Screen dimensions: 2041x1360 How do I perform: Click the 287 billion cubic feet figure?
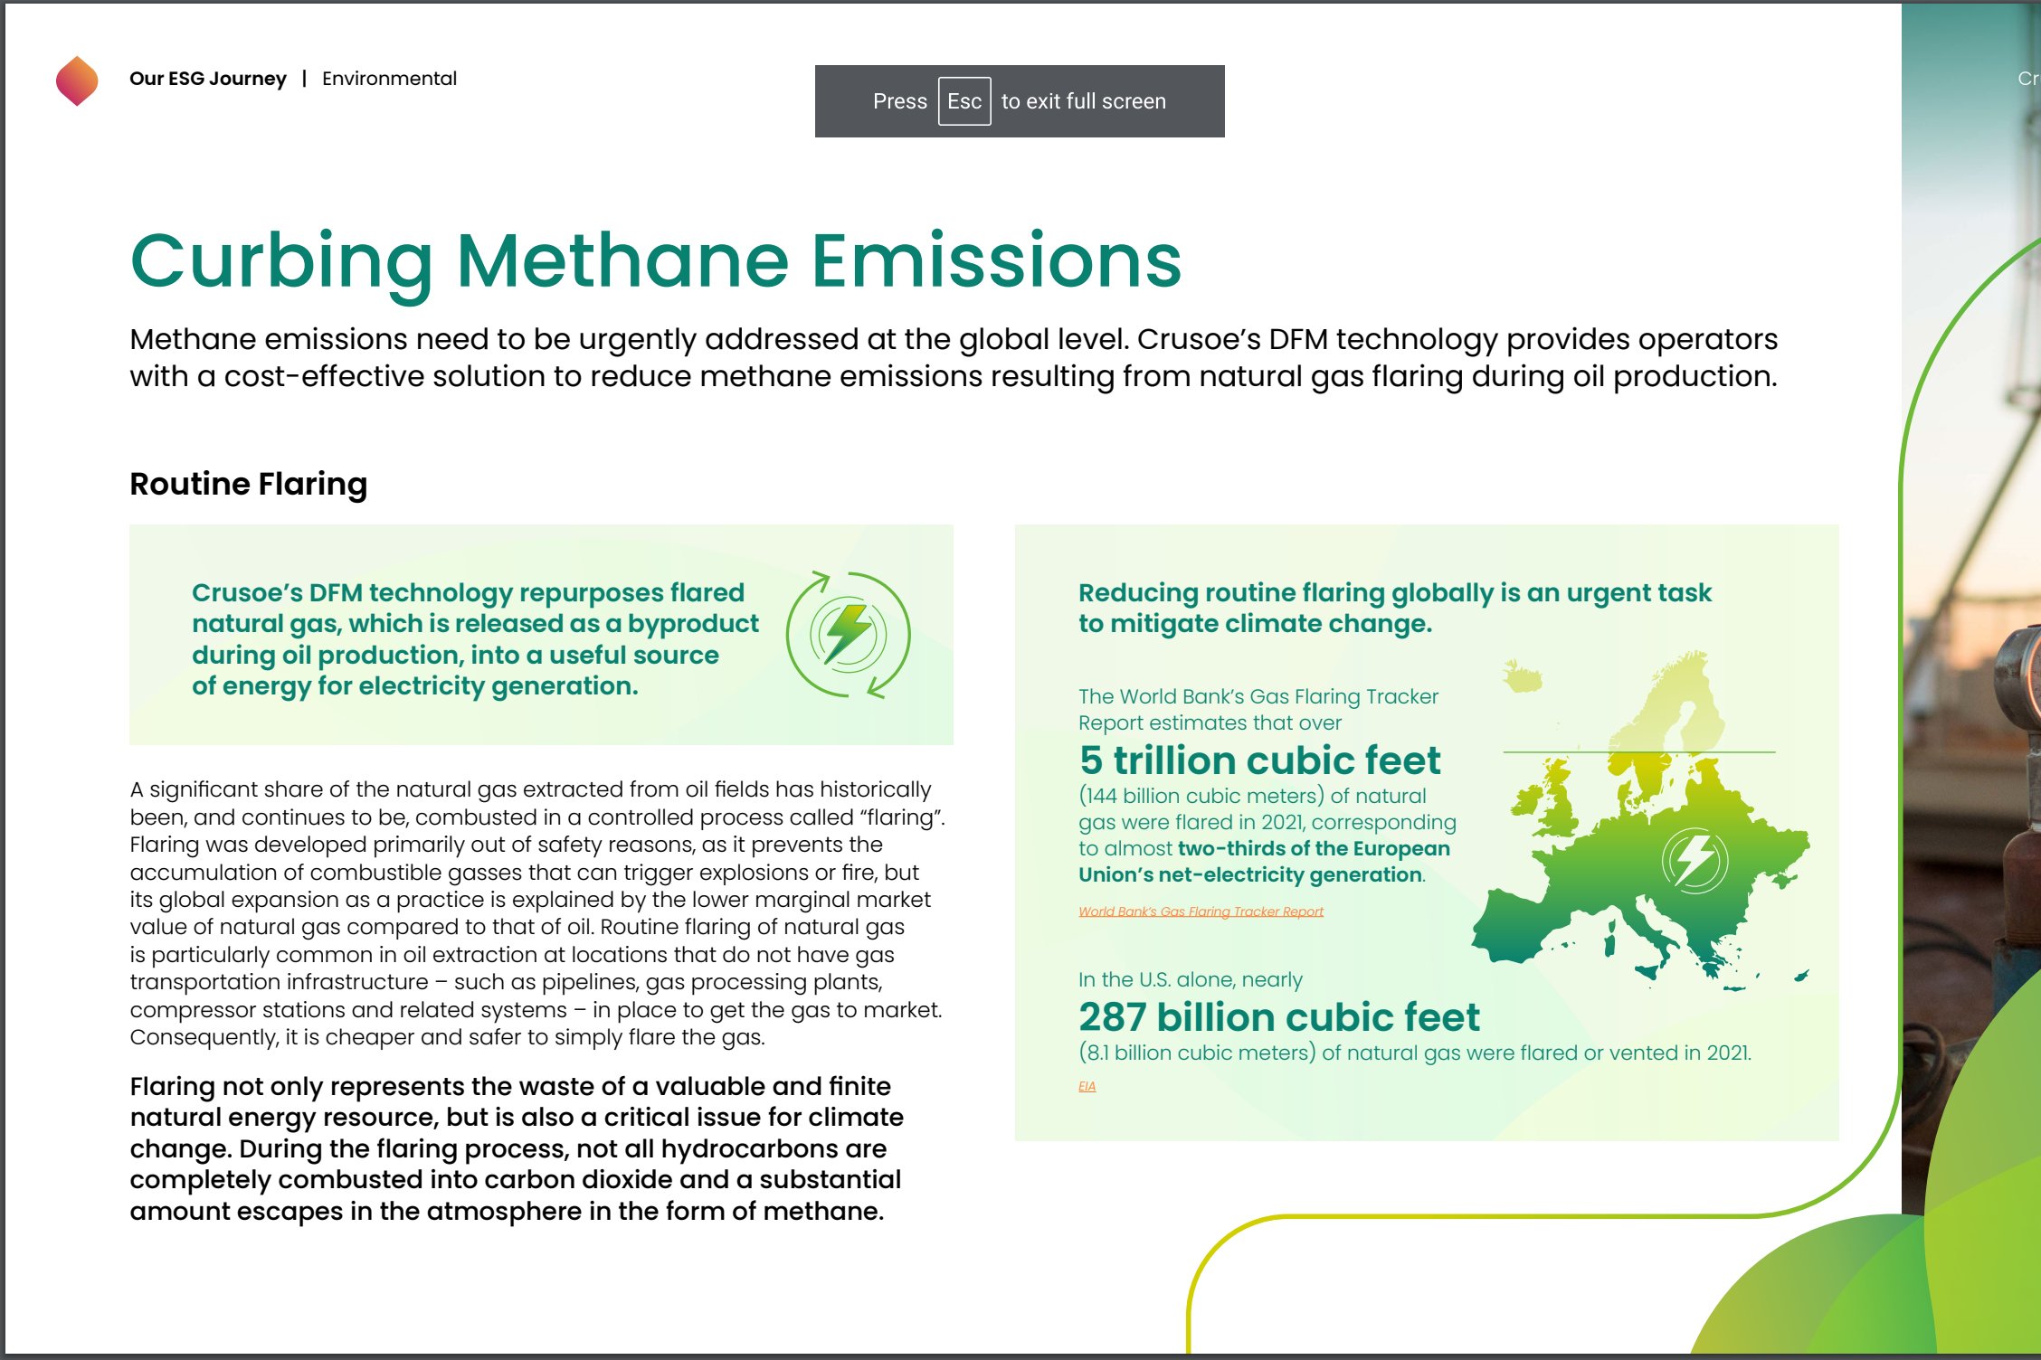(1278, 1017)
